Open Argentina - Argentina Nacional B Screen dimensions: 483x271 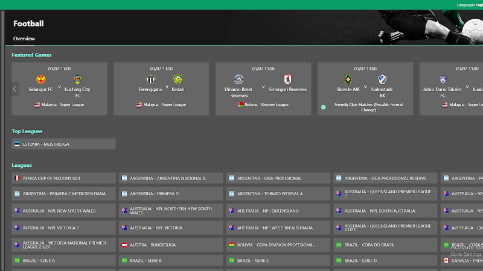[x=171, y=178]
